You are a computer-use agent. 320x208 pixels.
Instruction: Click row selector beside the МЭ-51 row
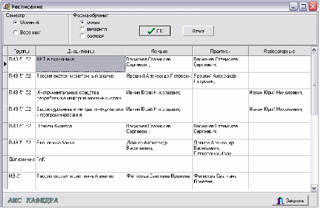click(5, 181)
